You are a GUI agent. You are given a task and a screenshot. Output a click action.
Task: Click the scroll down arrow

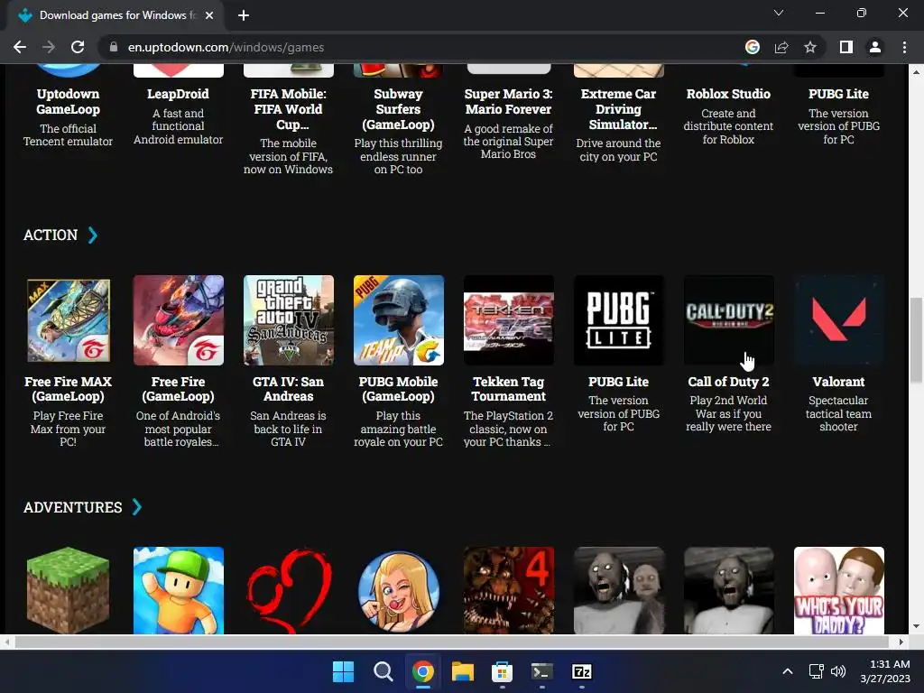click(x=916, y=626)
